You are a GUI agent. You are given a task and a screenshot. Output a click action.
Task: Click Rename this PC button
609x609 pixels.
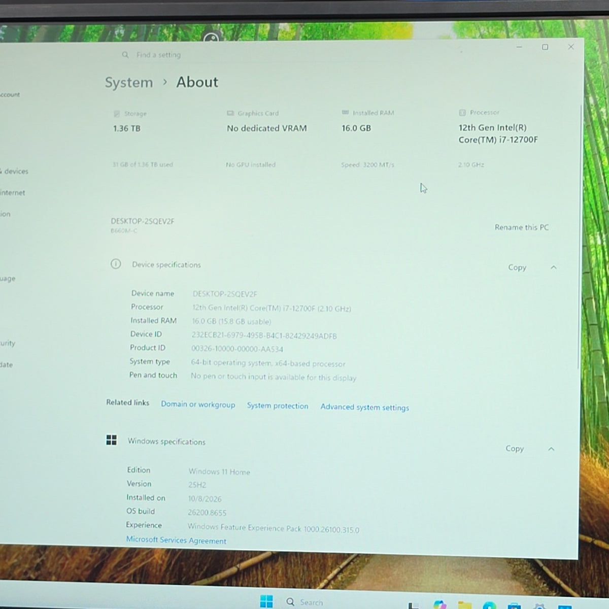(522, 227)
